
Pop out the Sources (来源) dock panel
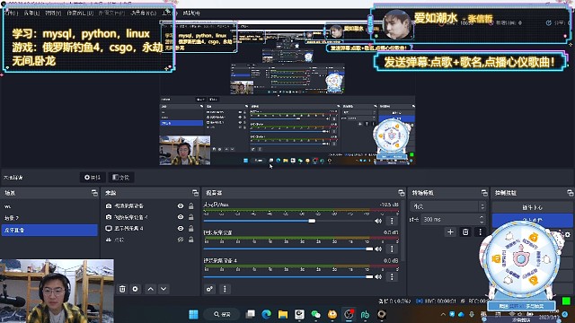click(195, 193)
